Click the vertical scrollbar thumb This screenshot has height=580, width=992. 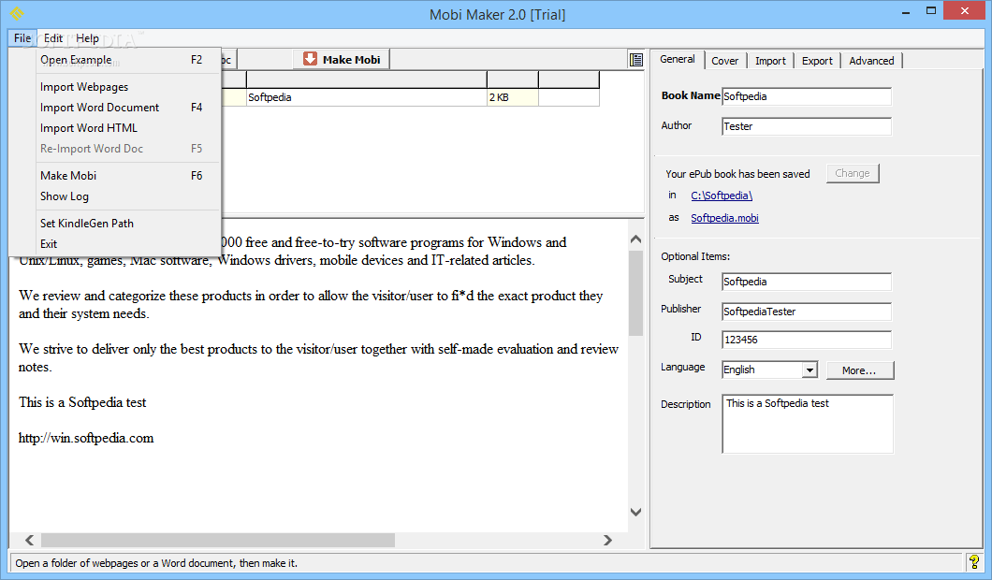(x=635, y=293)
